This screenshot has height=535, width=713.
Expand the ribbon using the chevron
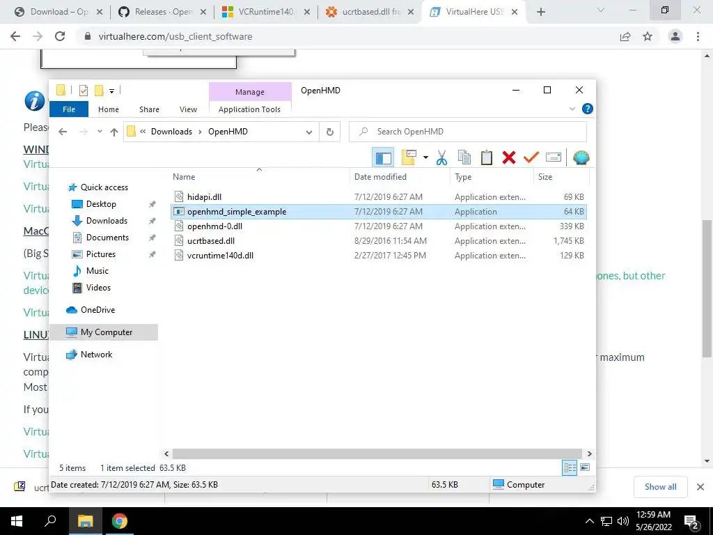point(572,109)
